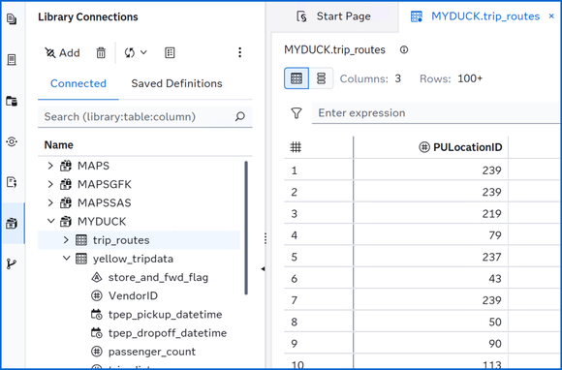
Task: Select the MAPS library row
Action: (140, 166)
